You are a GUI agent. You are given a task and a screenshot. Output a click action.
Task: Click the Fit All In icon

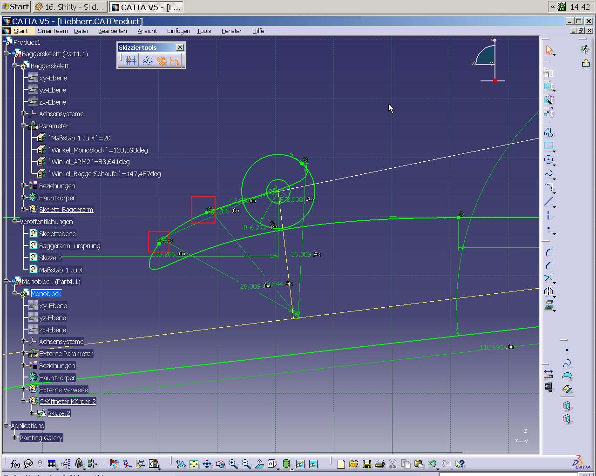coord(194,463)
